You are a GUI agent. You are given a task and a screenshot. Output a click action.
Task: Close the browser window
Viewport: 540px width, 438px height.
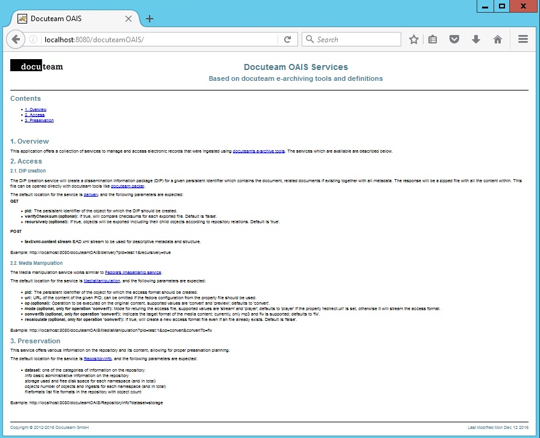524,6
